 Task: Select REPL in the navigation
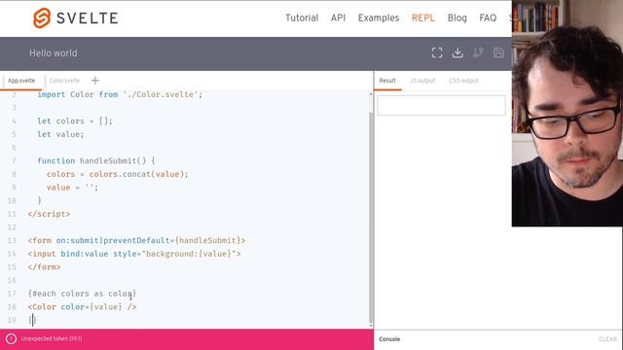[x=423, y=17]
